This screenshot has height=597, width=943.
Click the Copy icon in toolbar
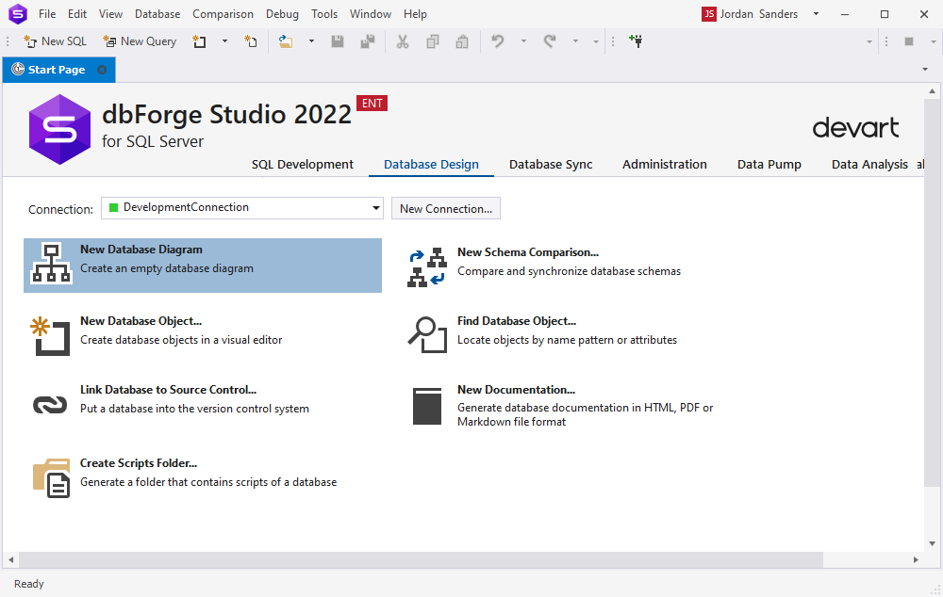tap(433, 41)
